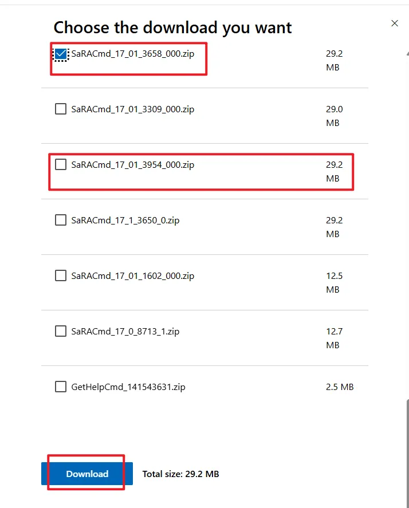Click the 'Total size: 29.2 MB' text

tap(180, 474)
